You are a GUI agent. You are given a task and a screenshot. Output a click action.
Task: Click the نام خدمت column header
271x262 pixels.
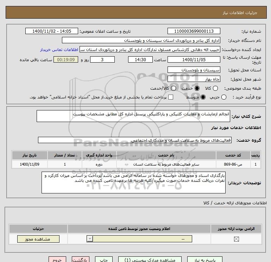tap(166, 155)
